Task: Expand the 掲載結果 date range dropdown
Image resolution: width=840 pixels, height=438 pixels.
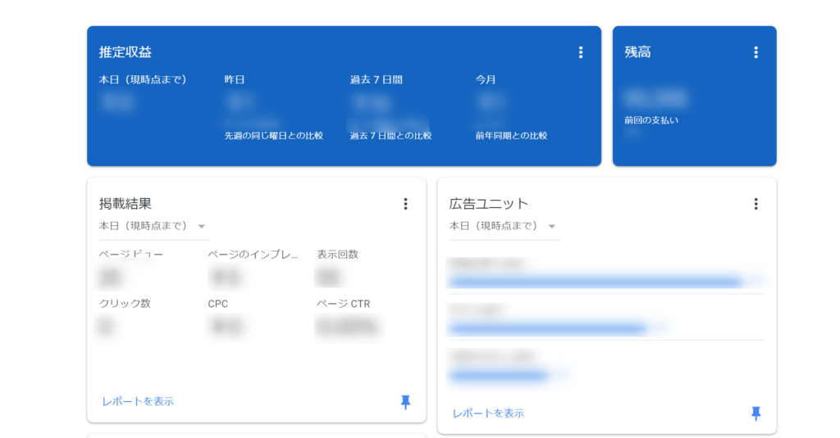Action: tap(154, 226)
